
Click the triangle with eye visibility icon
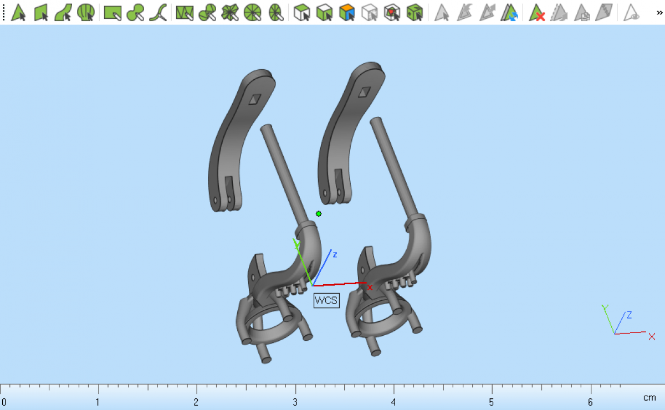[x=631, y=12]
